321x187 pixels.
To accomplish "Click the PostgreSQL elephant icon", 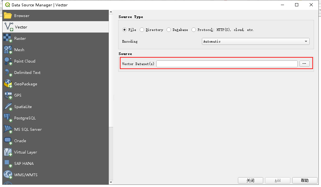I will click(8, 118).
